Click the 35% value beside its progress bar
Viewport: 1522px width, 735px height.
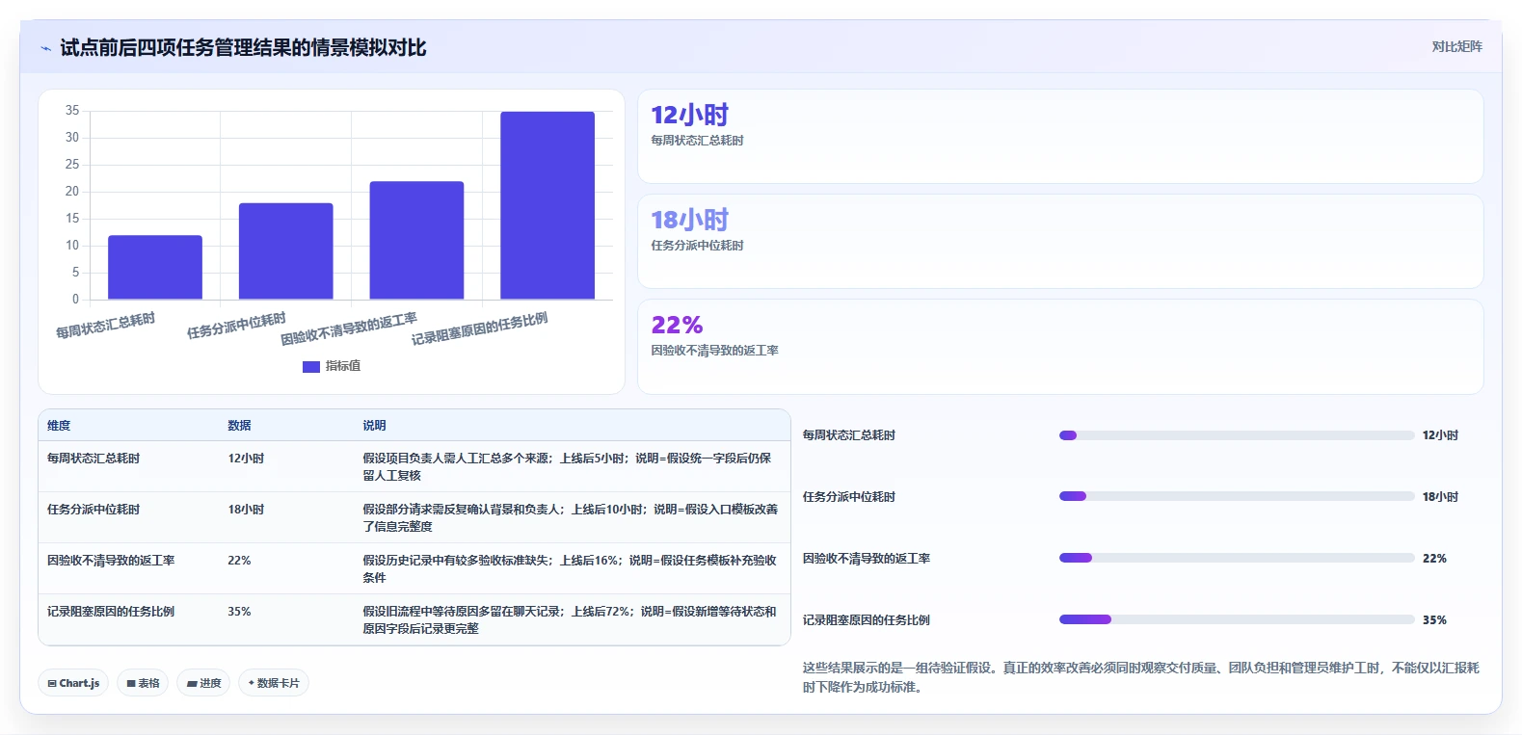(x=1434, y=620)
